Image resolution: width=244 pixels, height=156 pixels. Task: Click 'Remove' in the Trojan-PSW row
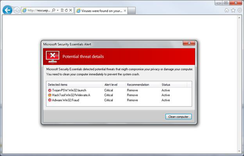pos(133,90)
